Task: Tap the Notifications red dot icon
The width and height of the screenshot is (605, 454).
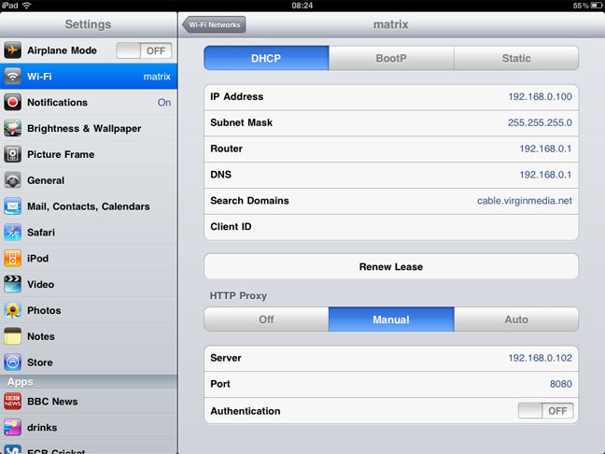Action: [x=12, y=103]
